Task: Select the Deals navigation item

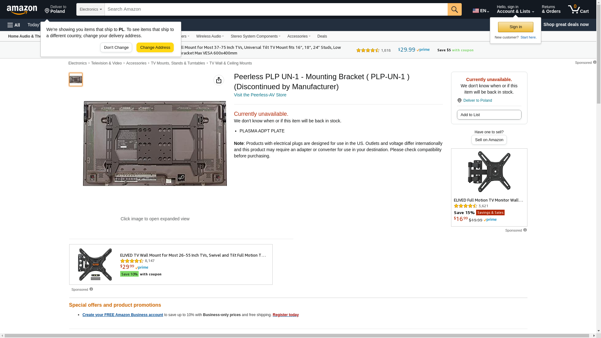Action: [x=322, y=36]
